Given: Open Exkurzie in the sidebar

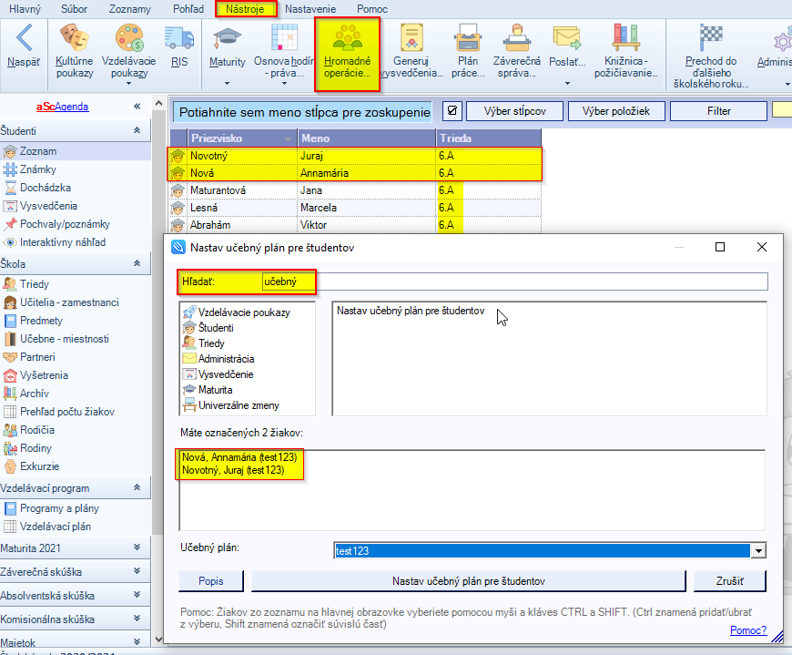Looking at the screenshot, I should coord(39,466).
